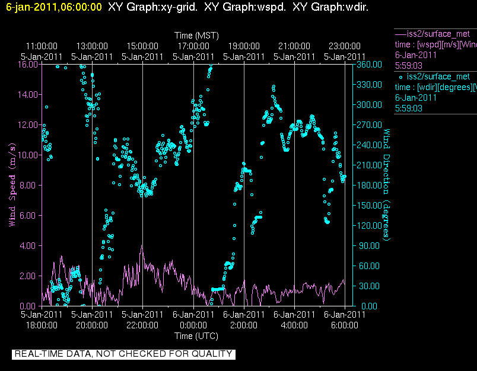Click the 'time : [wdir][degrees]' legend line
This screenshot has height=371, width=477.
[x=435, y=88]
